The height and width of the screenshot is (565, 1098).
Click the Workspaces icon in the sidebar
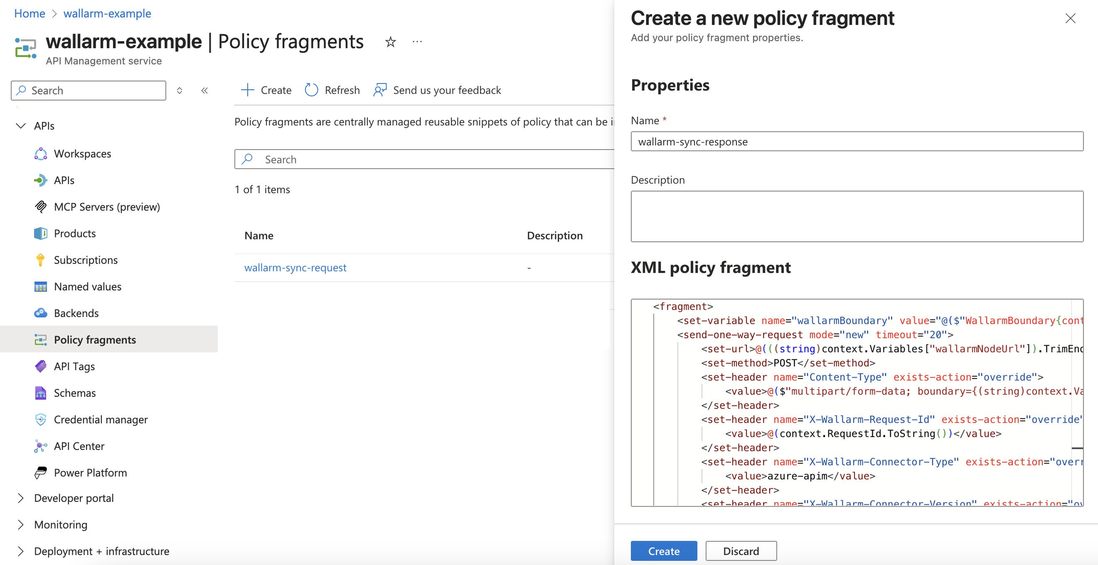coord(40,153)
